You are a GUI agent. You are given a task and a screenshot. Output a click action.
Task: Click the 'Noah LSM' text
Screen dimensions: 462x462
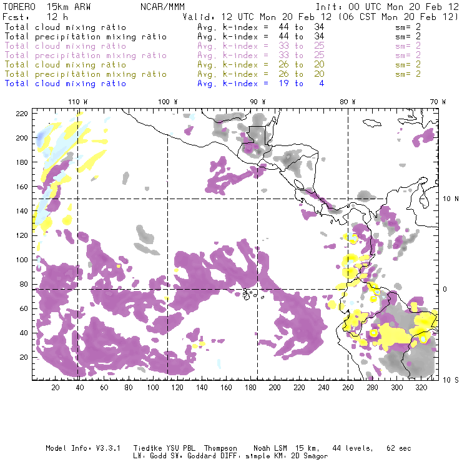click(x=270, y=448)
